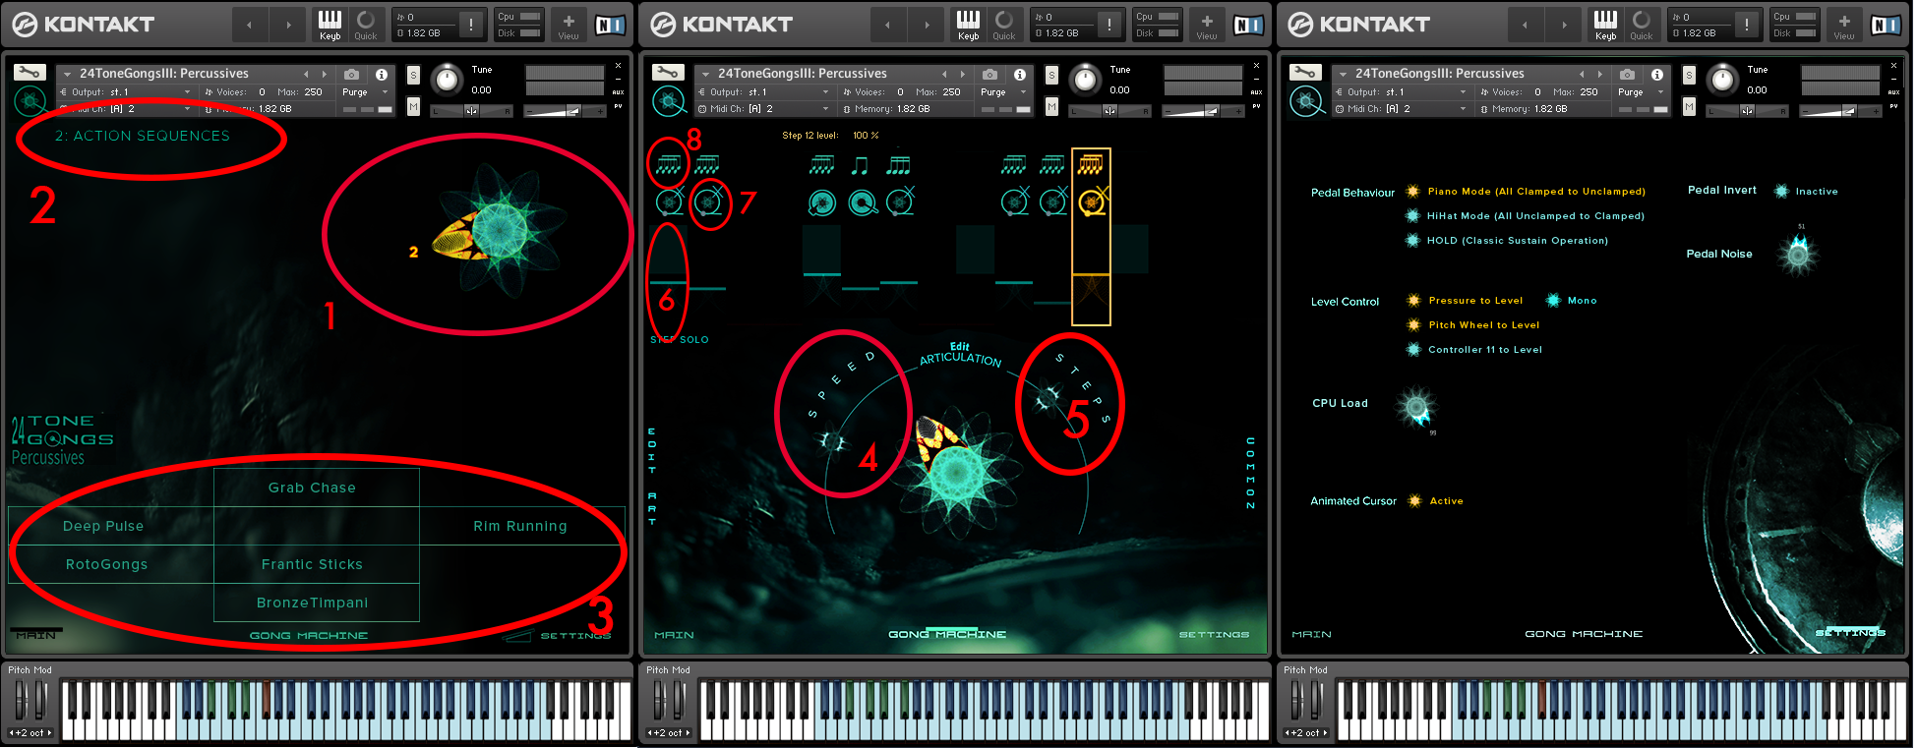Screen dimensions: 1918x748
Task: Expand instrument name dropdown in the right Kontakt window
Action: [1343, 74]
